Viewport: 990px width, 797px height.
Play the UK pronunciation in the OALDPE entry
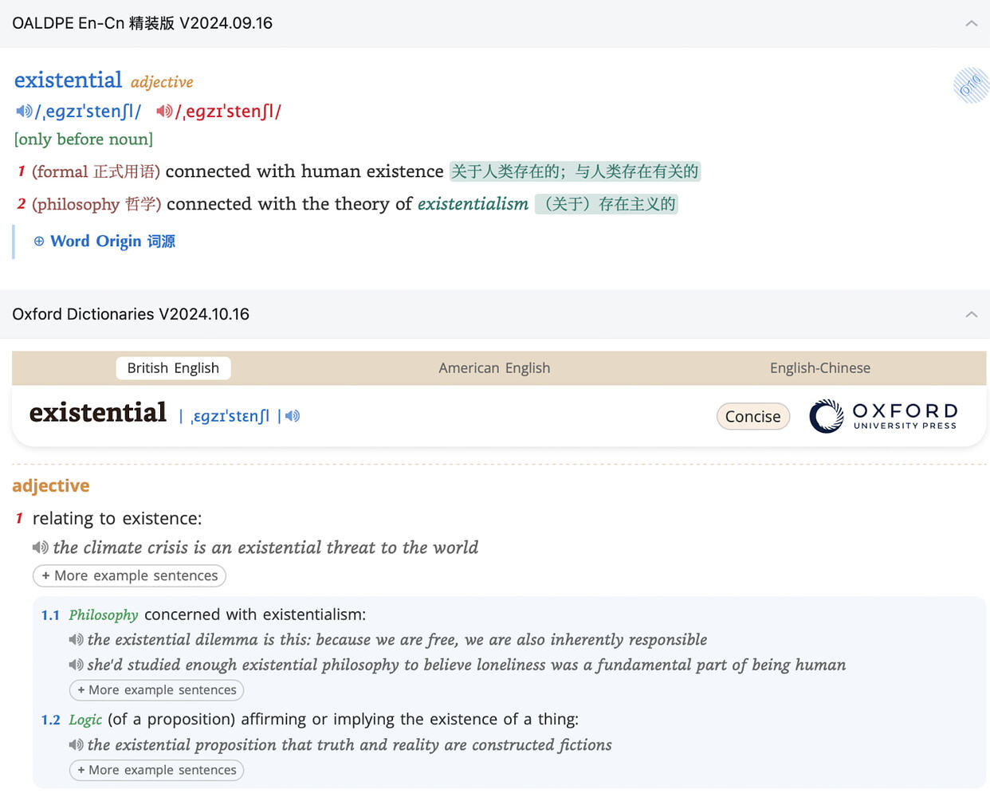(24, 111)
